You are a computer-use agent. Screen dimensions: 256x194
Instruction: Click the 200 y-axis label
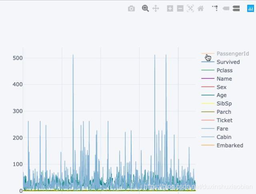(x=18, y=138)
